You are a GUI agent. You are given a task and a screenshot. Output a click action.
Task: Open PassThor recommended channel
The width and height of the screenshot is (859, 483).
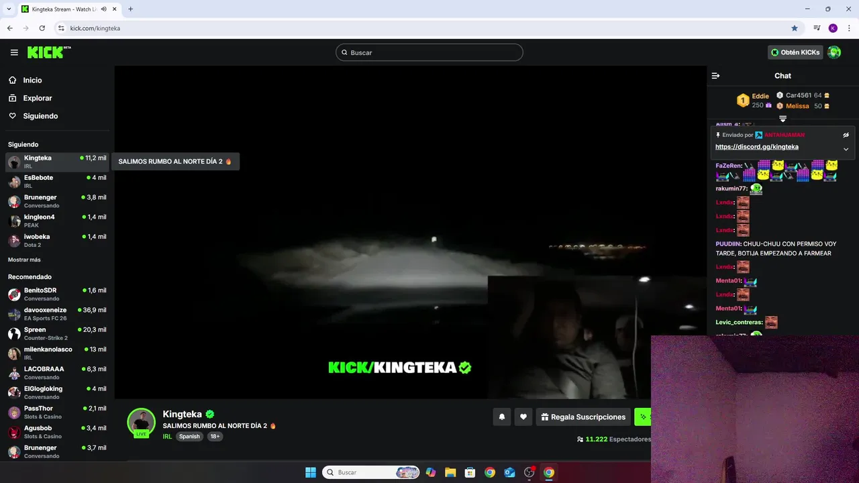57,412
